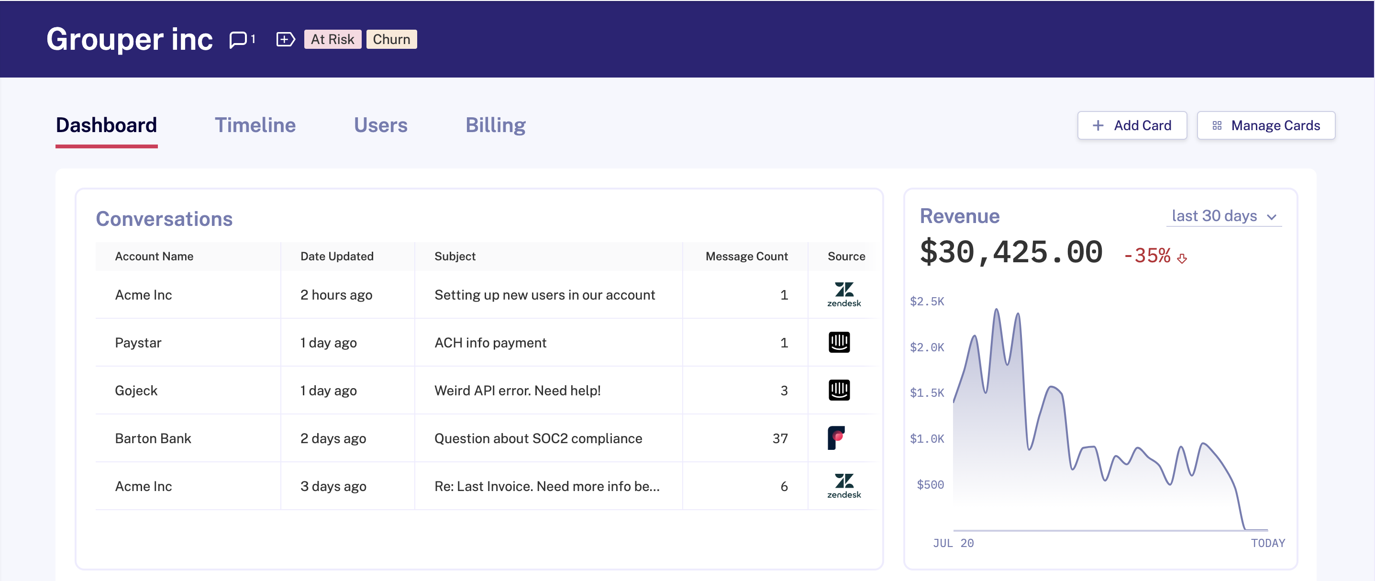Select the Churn tag
Screen dimensions: 1375x581
pos(391,40)
